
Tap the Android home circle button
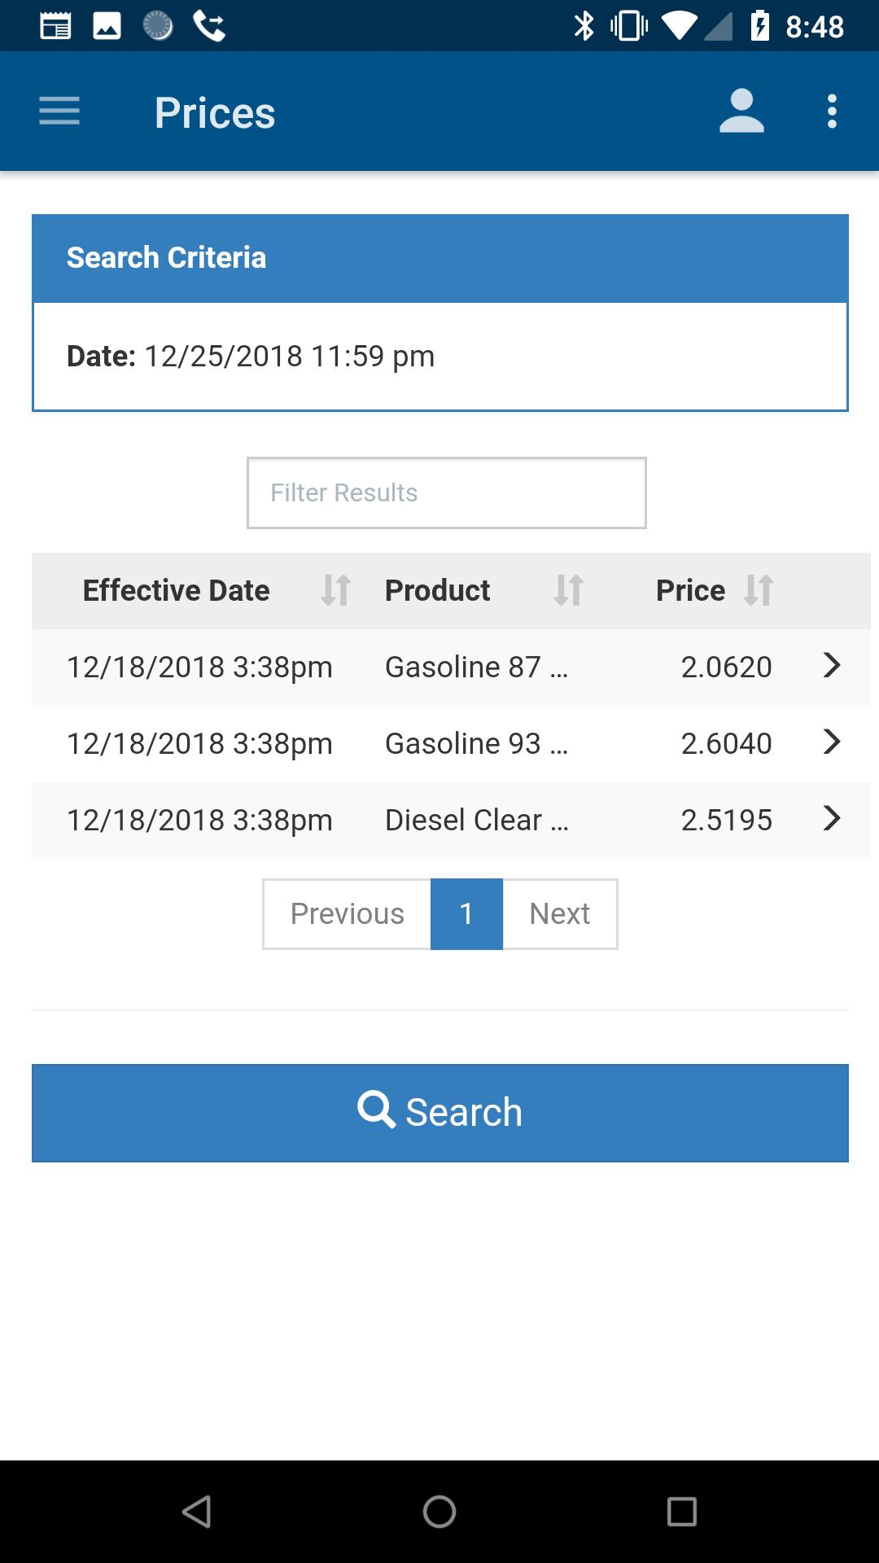click(x=439, y=1512)
